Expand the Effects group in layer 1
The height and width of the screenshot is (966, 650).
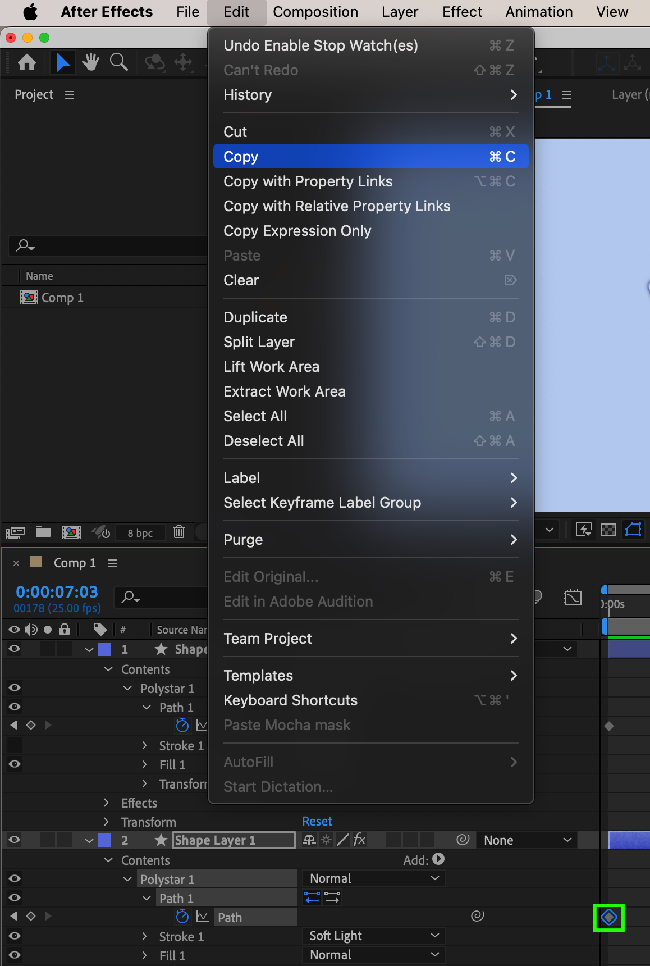coord(107,803)
